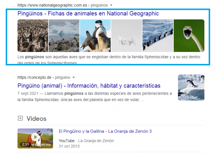Open 'Pingüinos - Fichas de animales en National Geographic' link
219x153 pixels.
click(88, 13)
